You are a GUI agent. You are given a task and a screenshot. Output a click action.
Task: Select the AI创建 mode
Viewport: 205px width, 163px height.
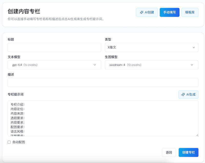coord(147,12)
